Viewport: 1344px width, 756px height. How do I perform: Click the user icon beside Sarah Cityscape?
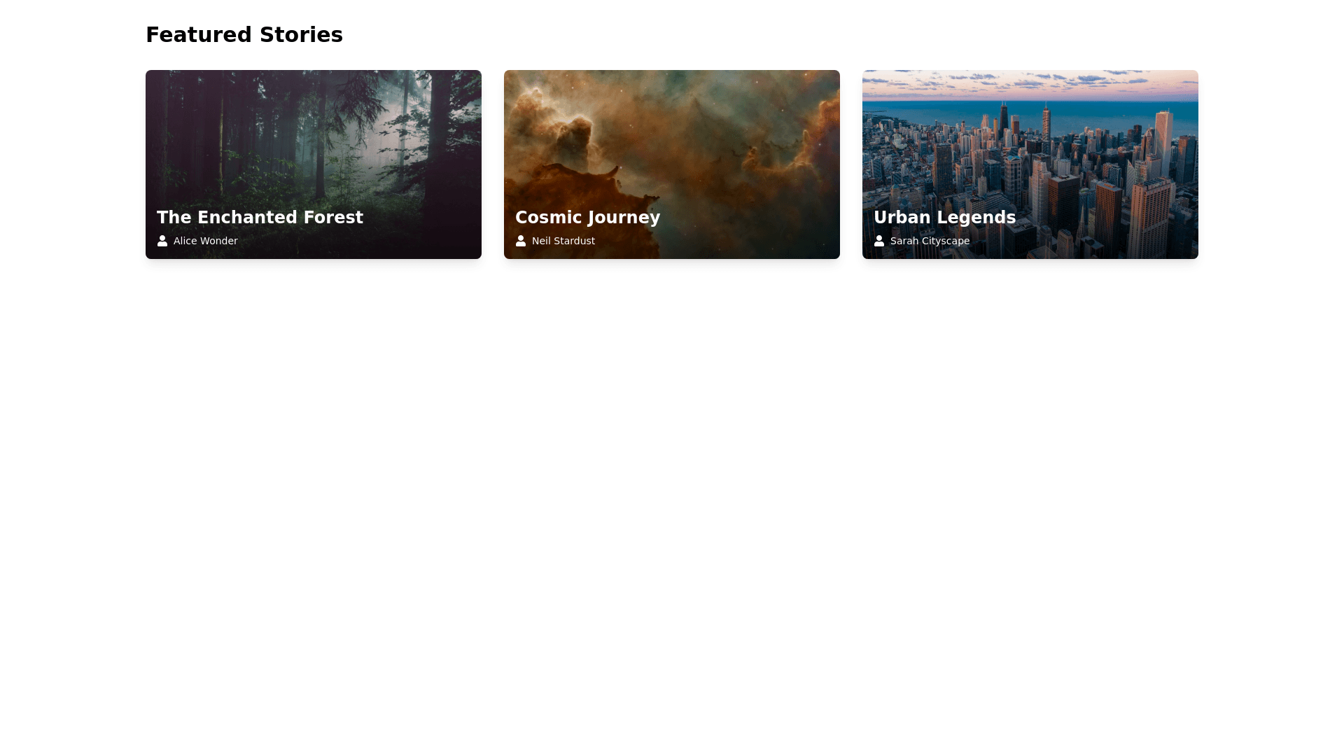click(879, 241)
